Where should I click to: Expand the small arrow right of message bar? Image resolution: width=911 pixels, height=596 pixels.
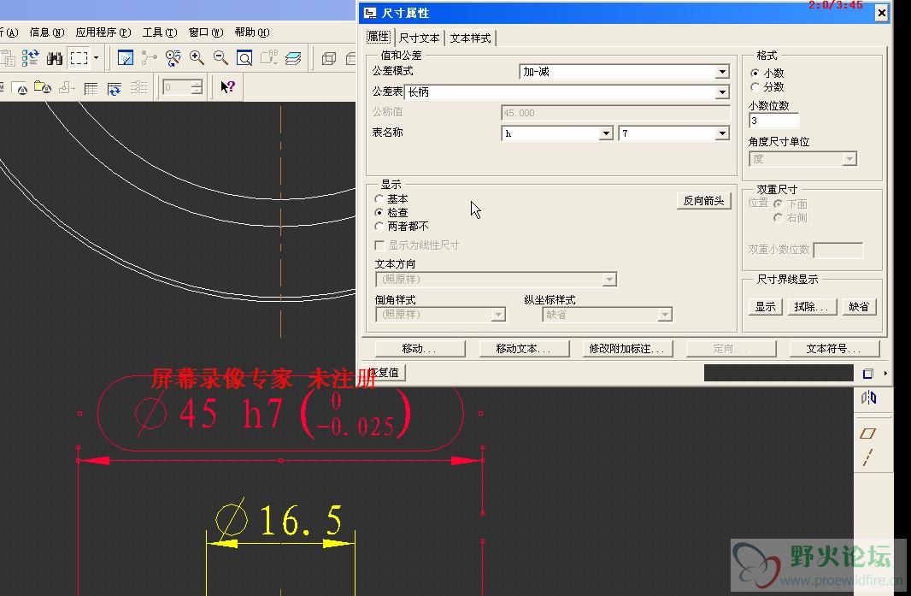tap(885, 374)
